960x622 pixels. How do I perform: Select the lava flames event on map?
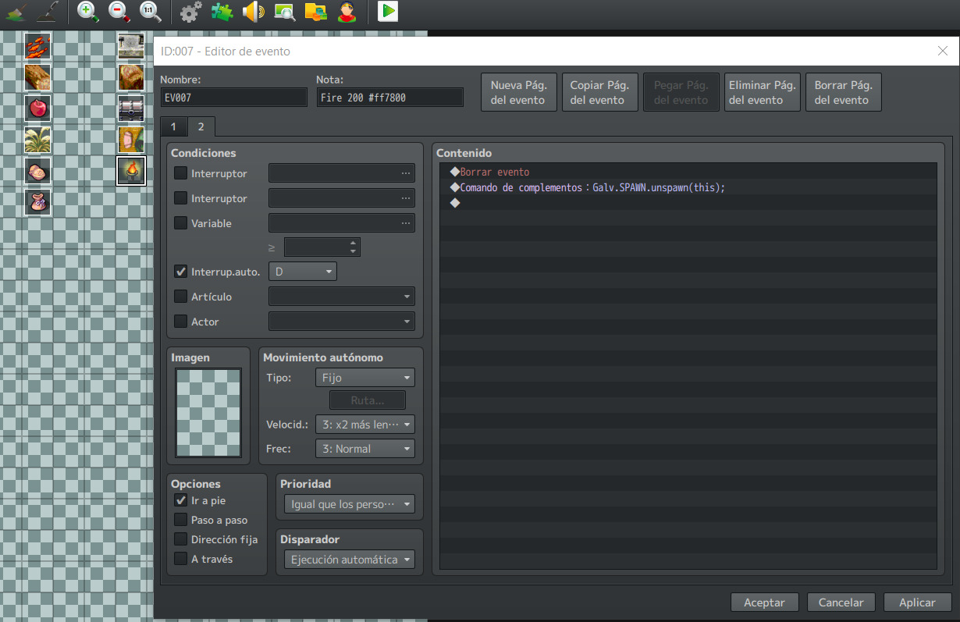point(37,46)
